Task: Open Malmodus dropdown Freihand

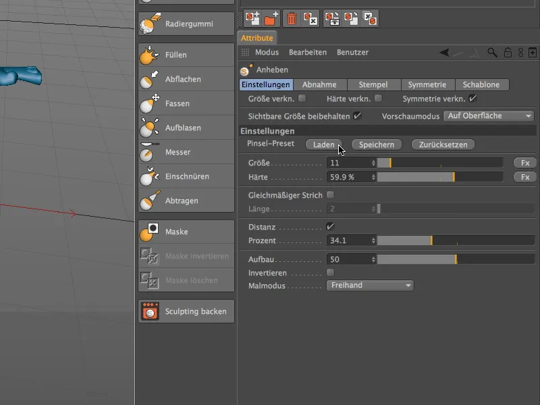Action: [x=370, y=285]
